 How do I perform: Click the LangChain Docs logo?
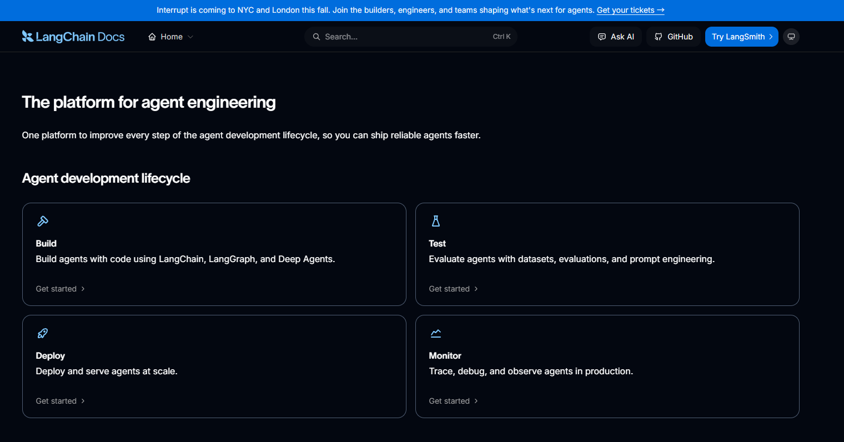pyautogui.click(x=73, y=37)
